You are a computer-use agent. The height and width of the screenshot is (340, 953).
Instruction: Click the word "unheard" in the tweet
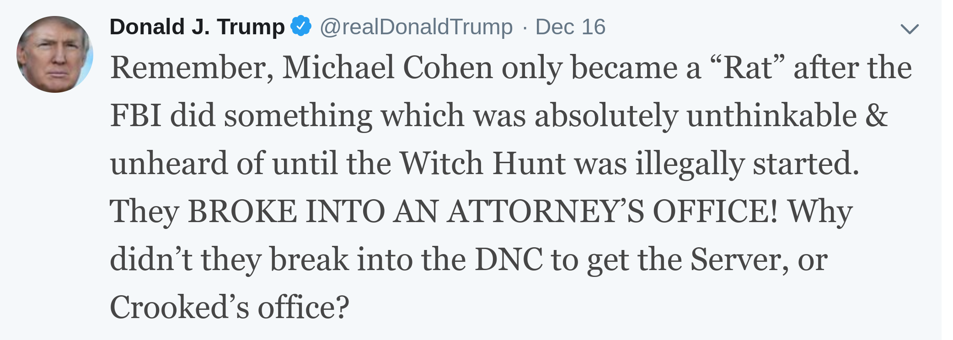[169, 163]
